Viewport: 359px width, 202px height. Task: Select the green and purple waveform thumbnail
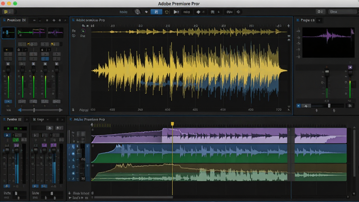31,33
